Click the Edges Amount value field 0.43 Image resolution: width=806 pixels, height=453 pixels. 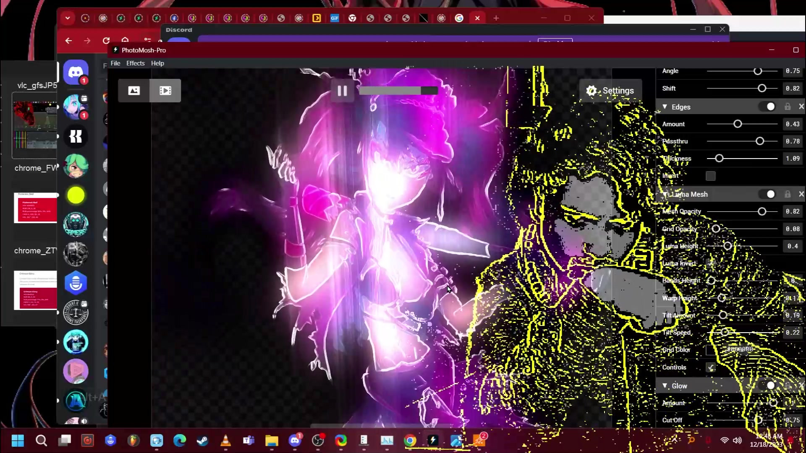click(793, 124)
